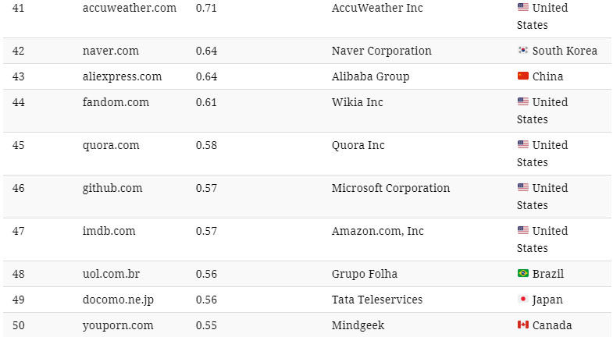Click the Canada flag icon
613x337 pixels.
(522, 325)
